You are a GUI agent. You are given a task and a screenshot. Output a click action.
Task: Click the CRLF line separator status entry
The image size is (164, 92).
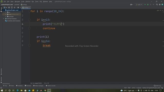click(129, 88)
